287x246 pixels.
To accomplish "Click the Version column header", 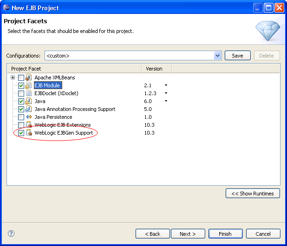I will pyautogui.click(x=157, y=69).
